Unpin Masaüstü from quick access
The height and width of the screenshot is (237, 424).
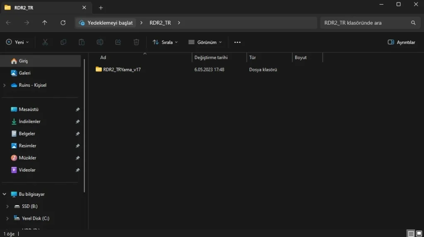[x=77, y=109]
